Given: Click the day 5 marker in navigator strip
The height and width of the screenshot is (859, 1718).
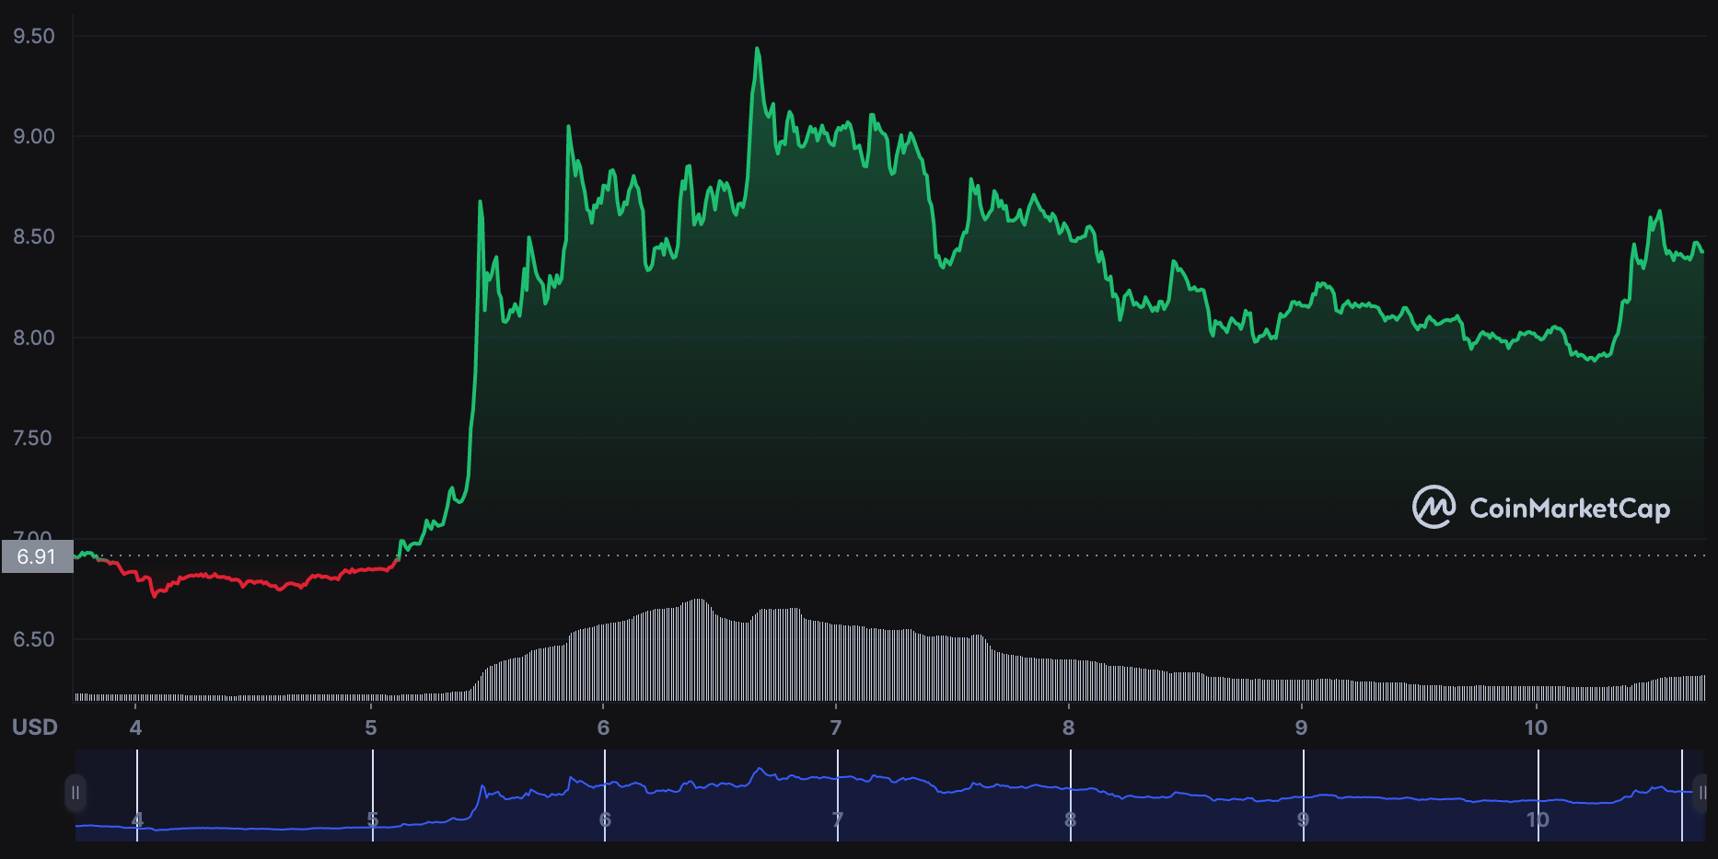Looking at the screenshot, I should tap(373, 820).
